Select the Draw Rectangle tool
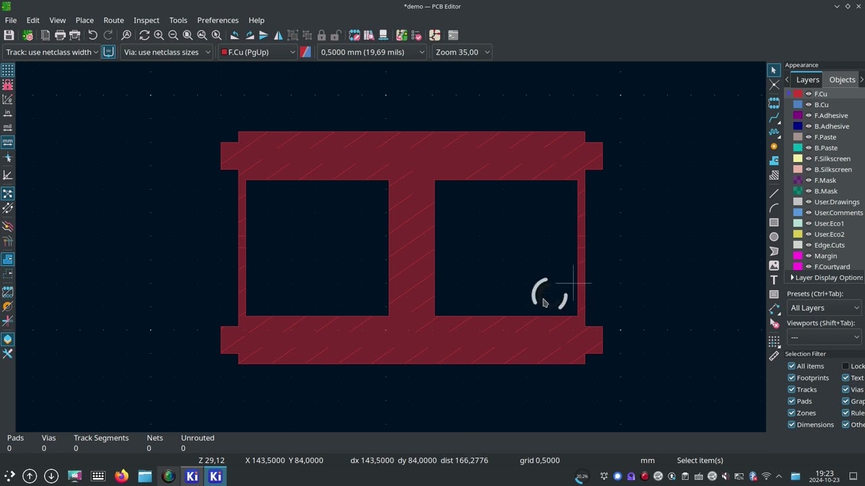The height and width of the screenshot is (486, 865). [x=774, y=222]
